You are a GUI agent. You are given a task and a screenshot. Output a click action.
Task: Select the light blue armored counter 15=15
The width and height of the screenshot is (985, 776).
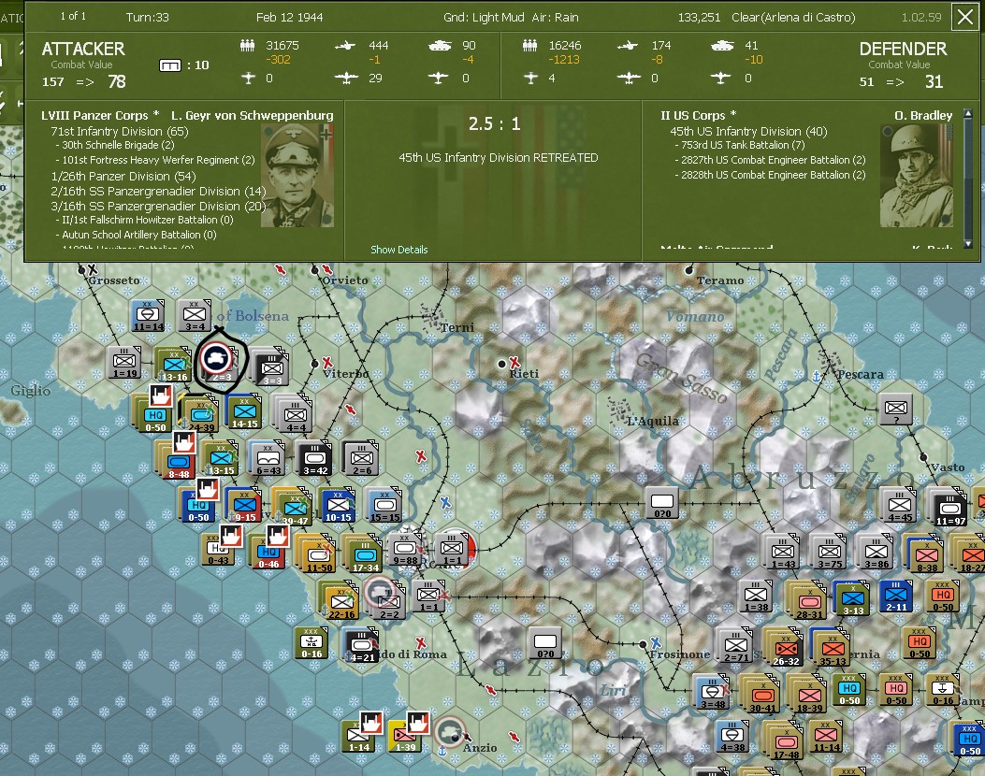point(385,506)
